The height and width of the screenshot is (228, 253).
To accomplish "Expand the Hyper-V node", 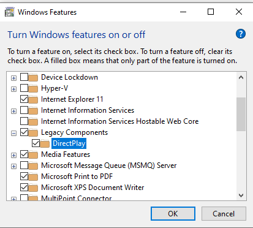I will coord(13,89).
